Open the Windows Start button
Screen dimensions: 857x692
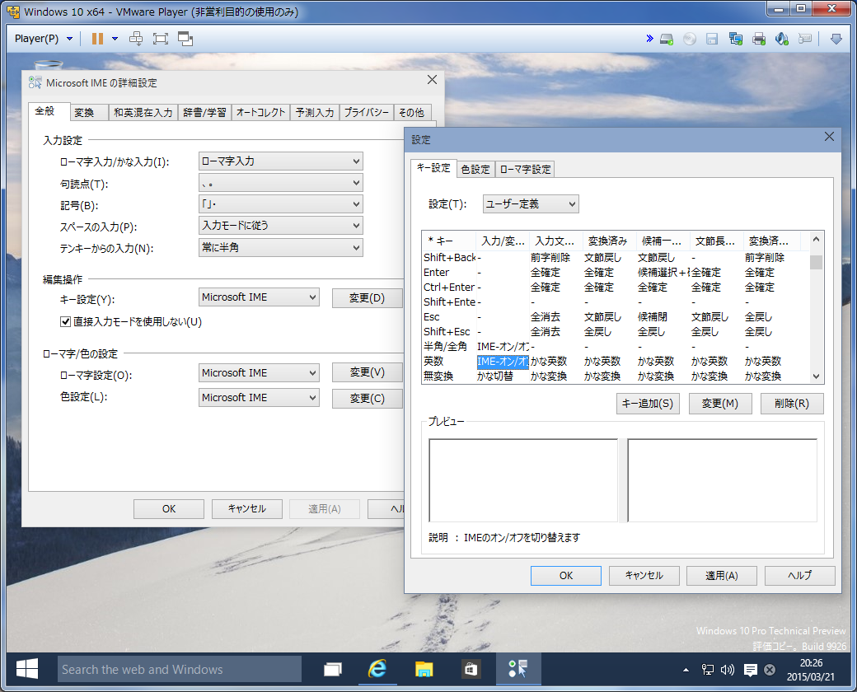click(x=26, y=669)
